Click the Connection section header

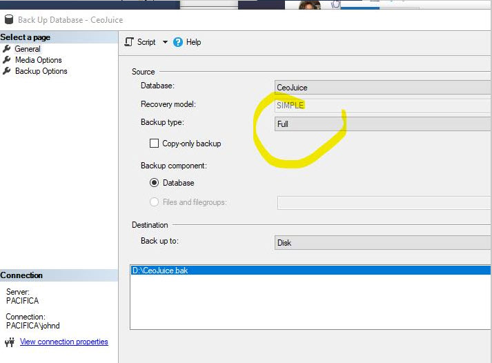point(59,275)
